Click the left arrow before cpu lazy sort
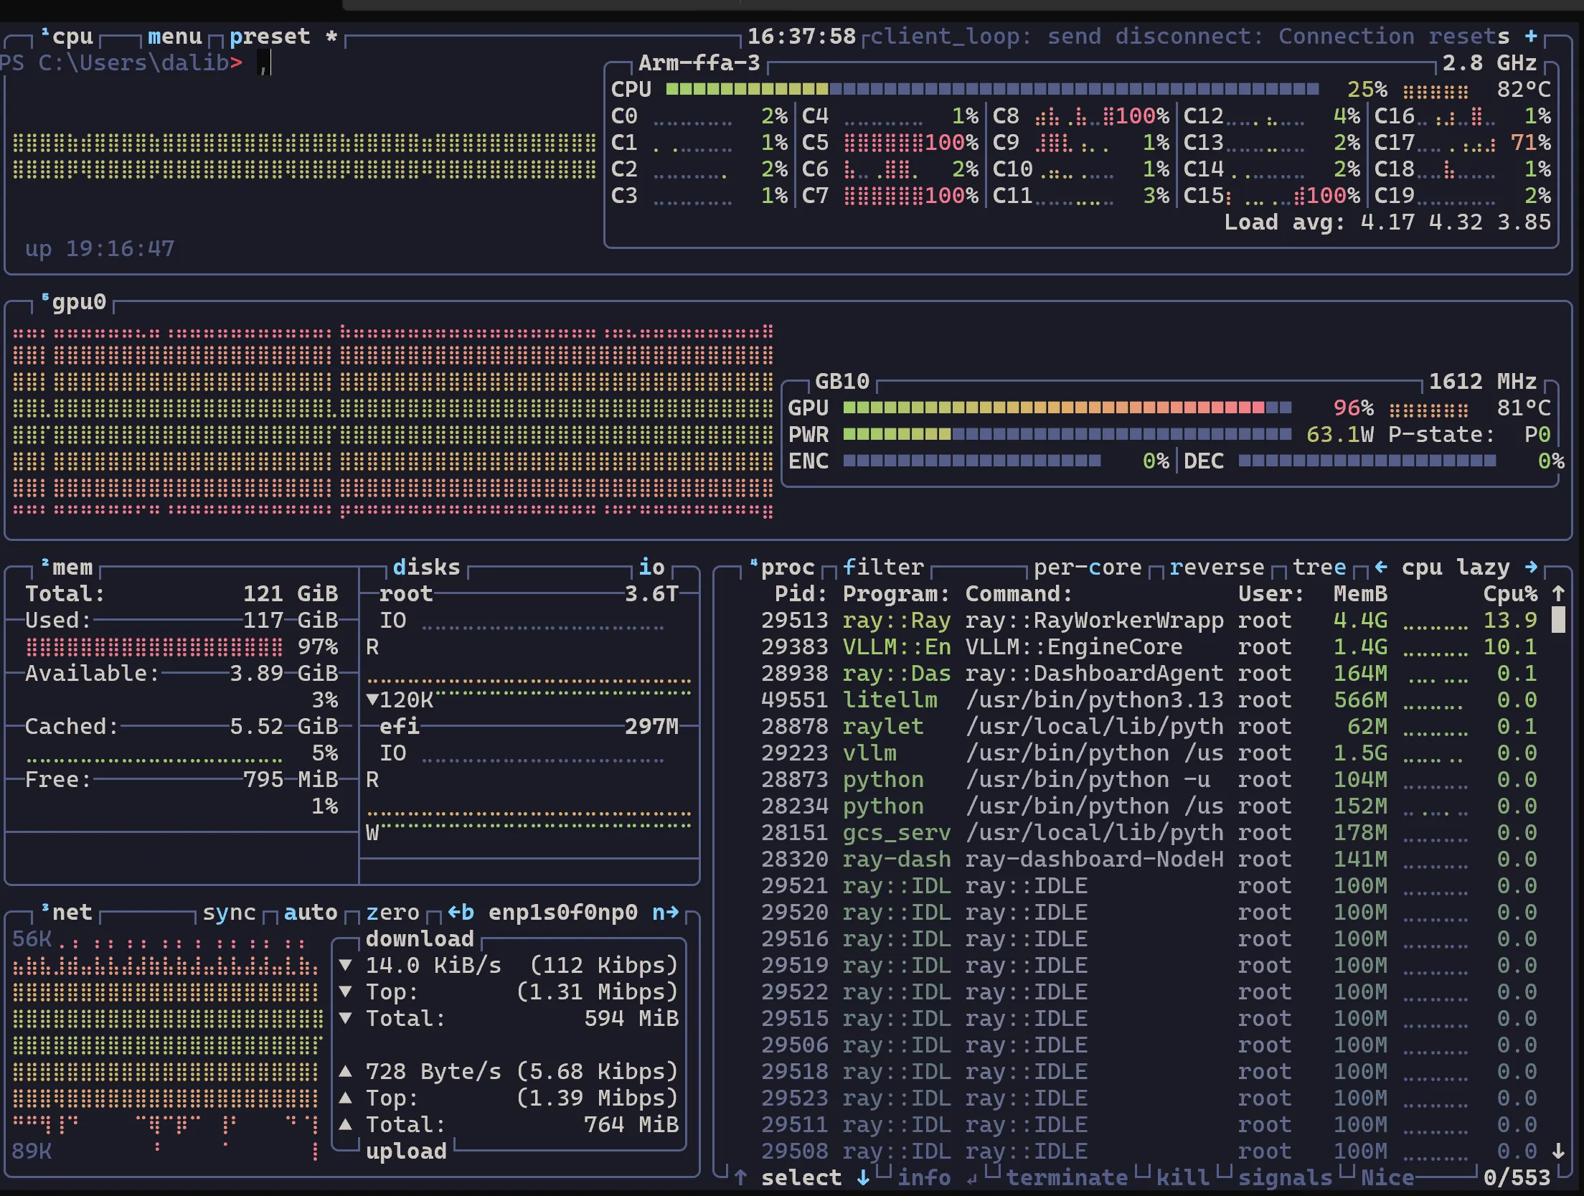 point(1380,568)
